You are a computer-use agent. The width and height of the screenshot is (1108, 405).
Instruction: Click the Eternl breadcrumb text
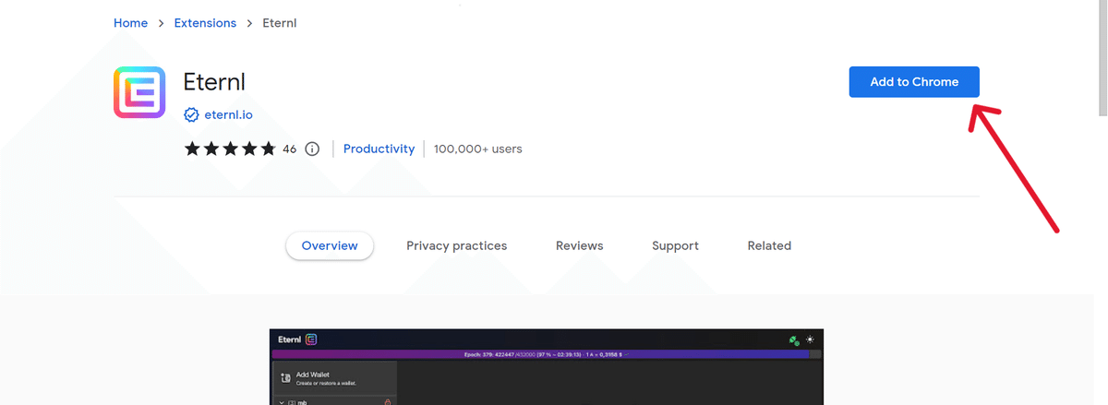280,23
